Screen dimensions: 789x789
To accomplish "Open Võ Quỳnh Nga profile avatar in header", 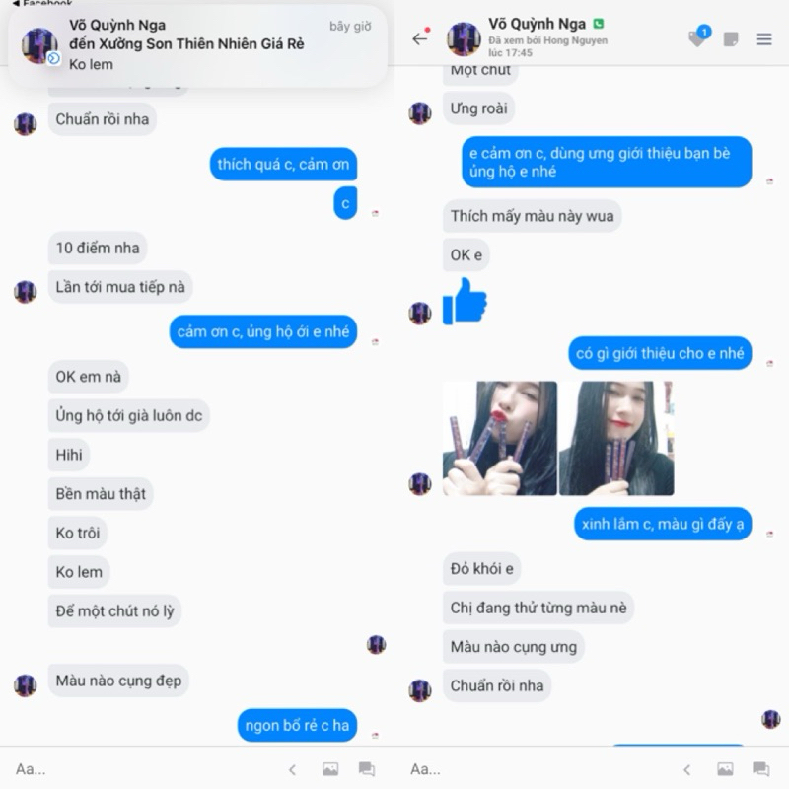I will [x=464, y=38].
